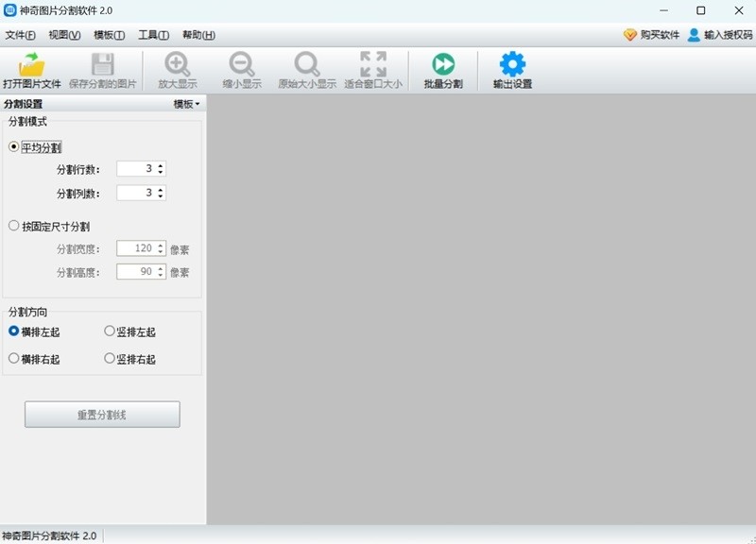Click the 保存分割的图片 save icon

coord(103,70)
